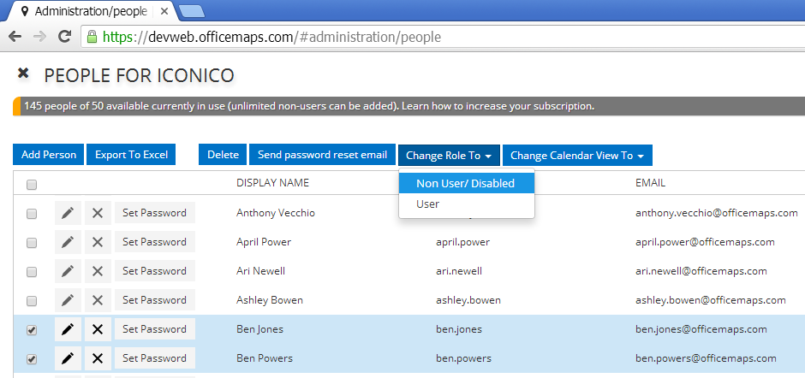Sort by DISPLAY NAME column header
The image size is (805, 378).
(272, 183)
